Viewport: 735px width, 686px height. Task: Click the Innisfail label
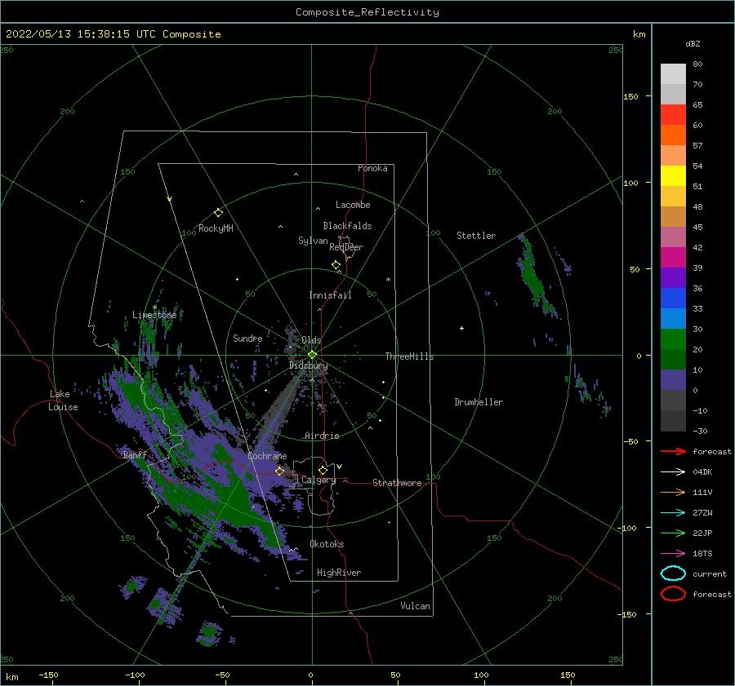point(330,295)
